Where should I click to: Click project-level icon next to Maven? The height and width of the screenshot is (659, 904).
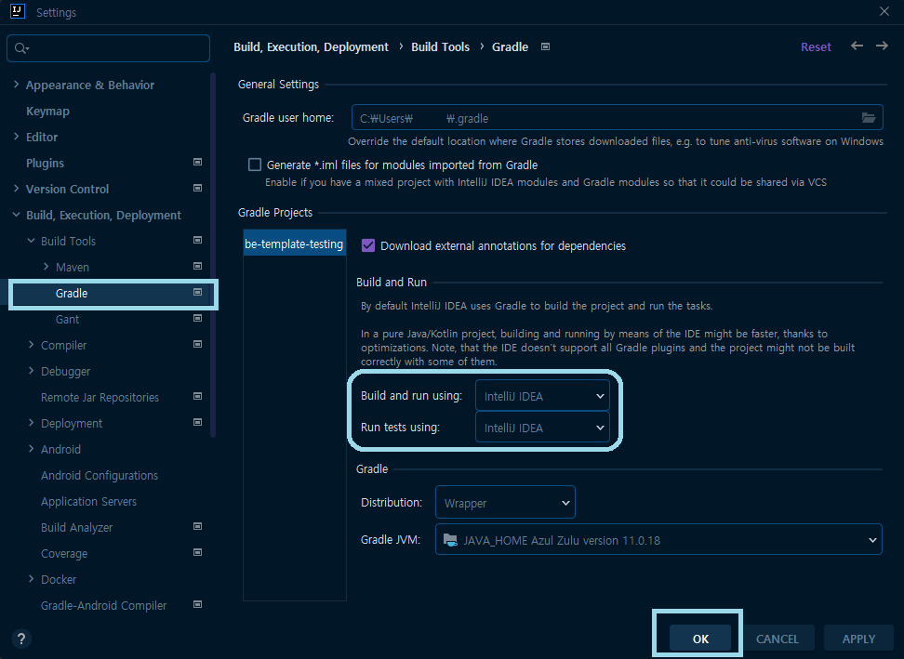click(198, 266)
